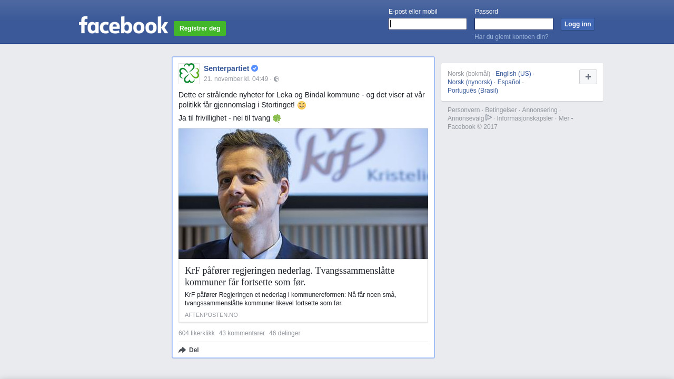Open the 43 kommentarer link

(x=242, y=333)
